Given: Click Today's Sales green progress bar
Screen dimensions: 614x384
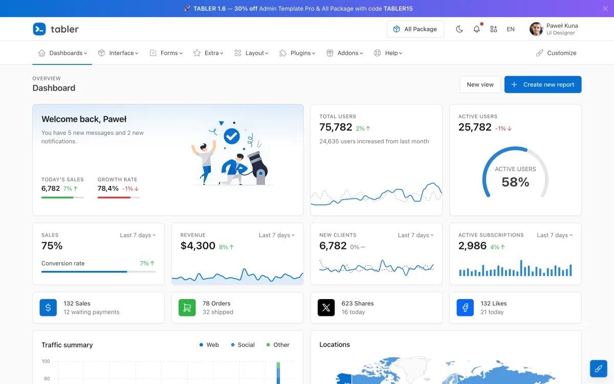Looking at the screenshot, I should pyautogui.click(x=62, y=197).
